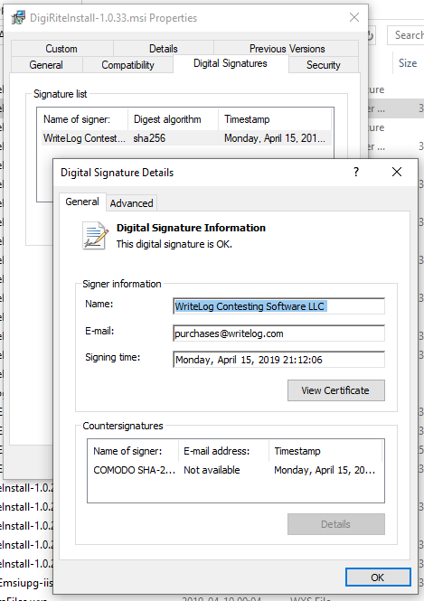The image size is (424, 601).
Task: Click the Search box in Explorer window
Action: pos(406,35)
